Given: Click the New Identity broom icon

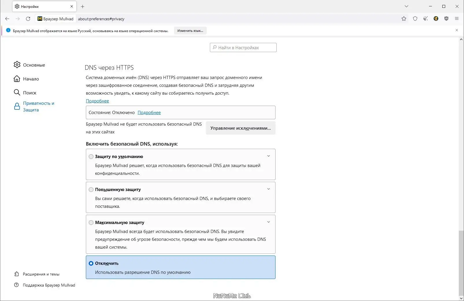Looking at the screenshot, I should [426, 19].
